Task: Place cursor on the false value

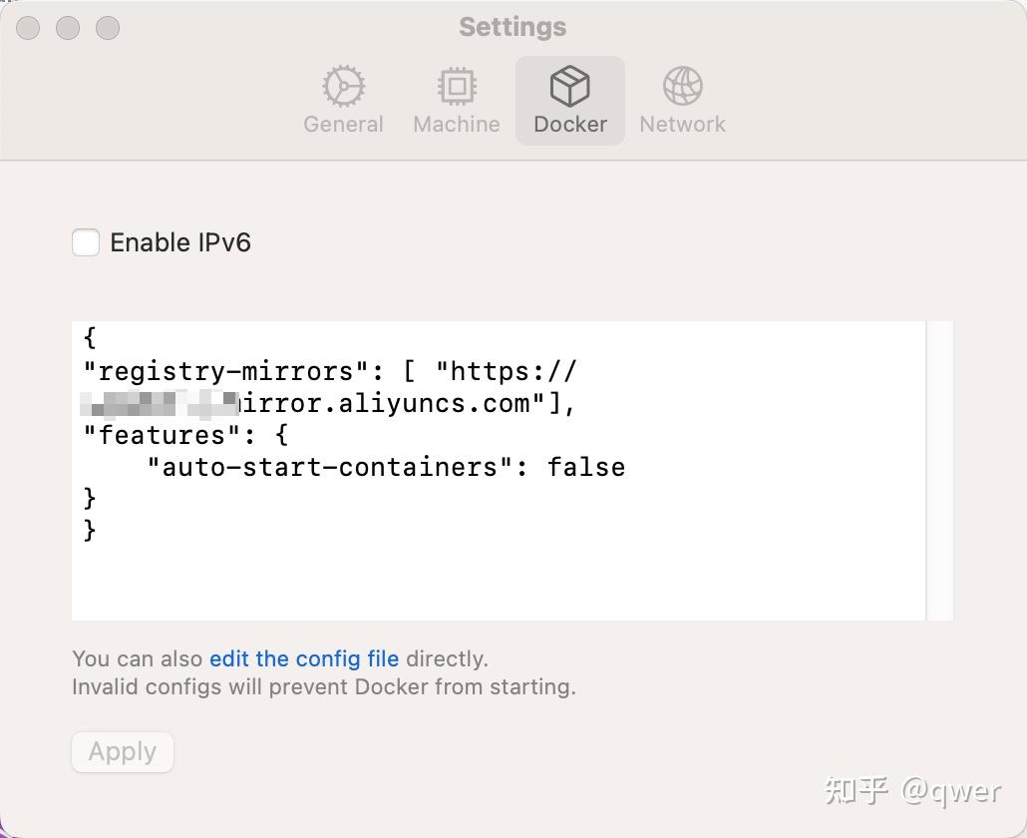Action: click(x=586, y=467)
